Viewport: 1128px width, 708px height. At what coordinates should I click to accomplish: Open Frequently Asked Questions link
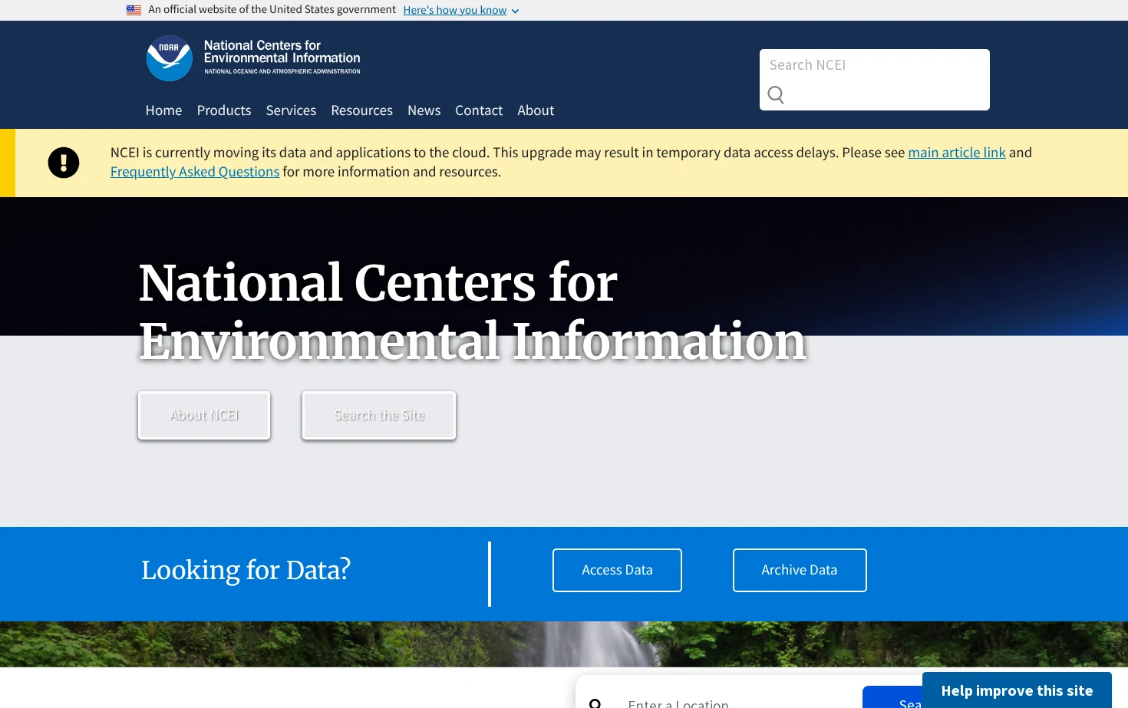pyautogui.click(x=195, y=172)
